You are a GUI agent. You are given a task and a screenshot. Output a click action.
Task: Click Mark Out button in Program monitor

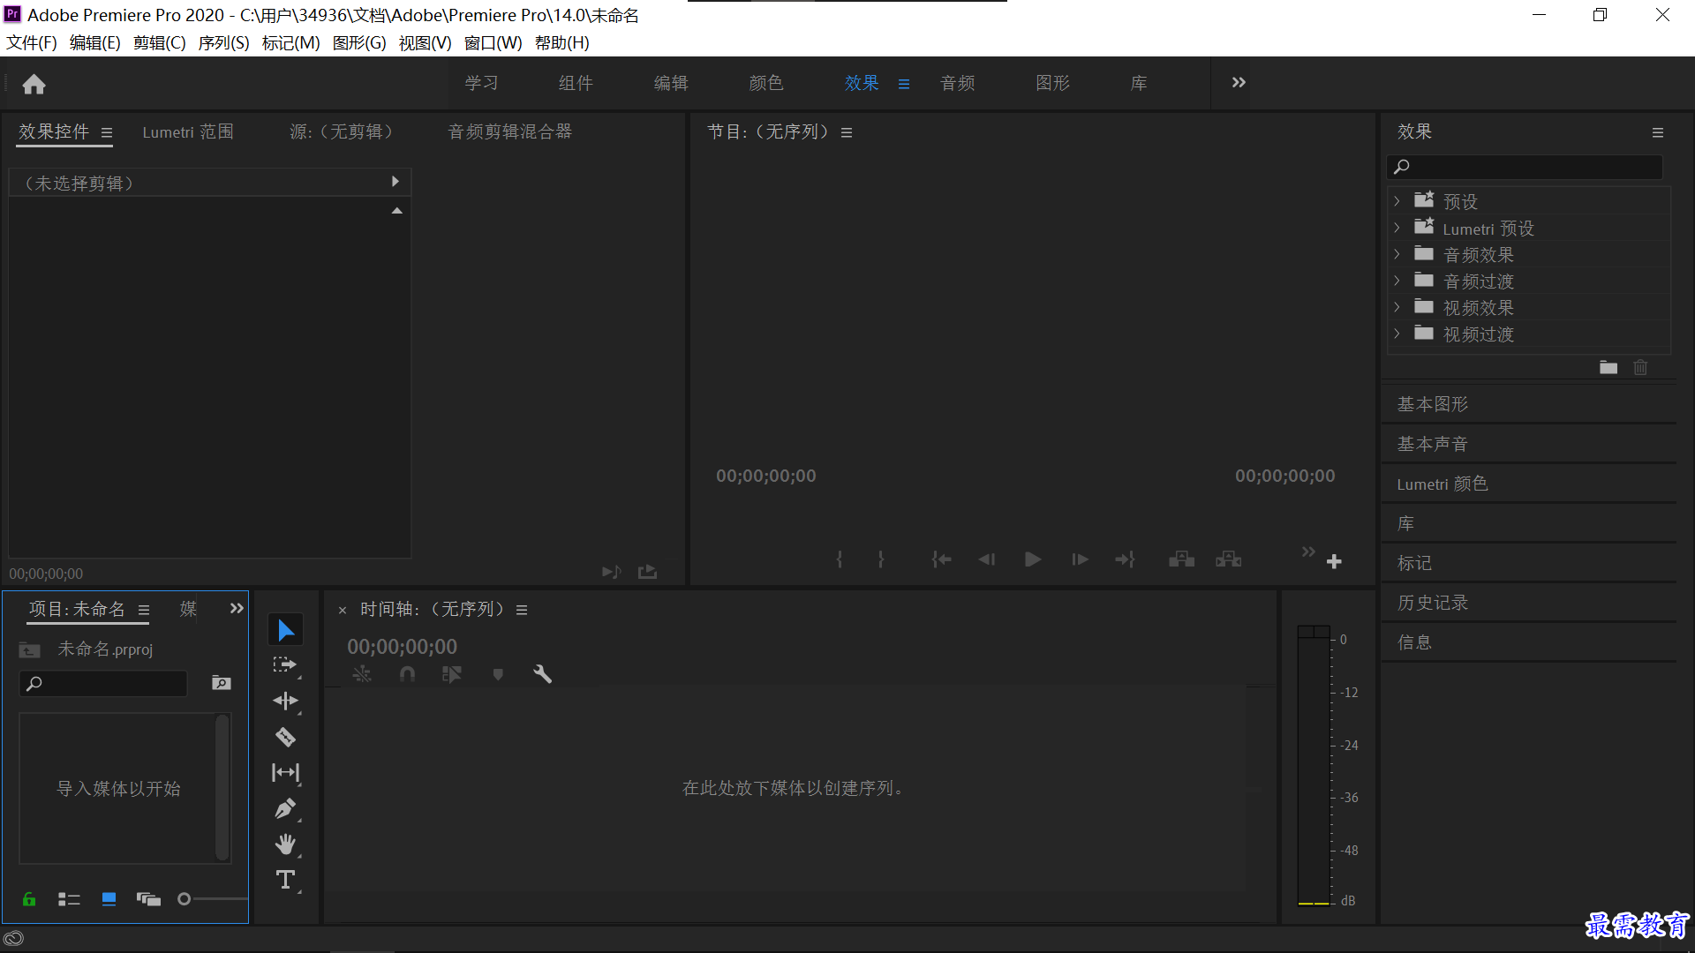[880, 559]
